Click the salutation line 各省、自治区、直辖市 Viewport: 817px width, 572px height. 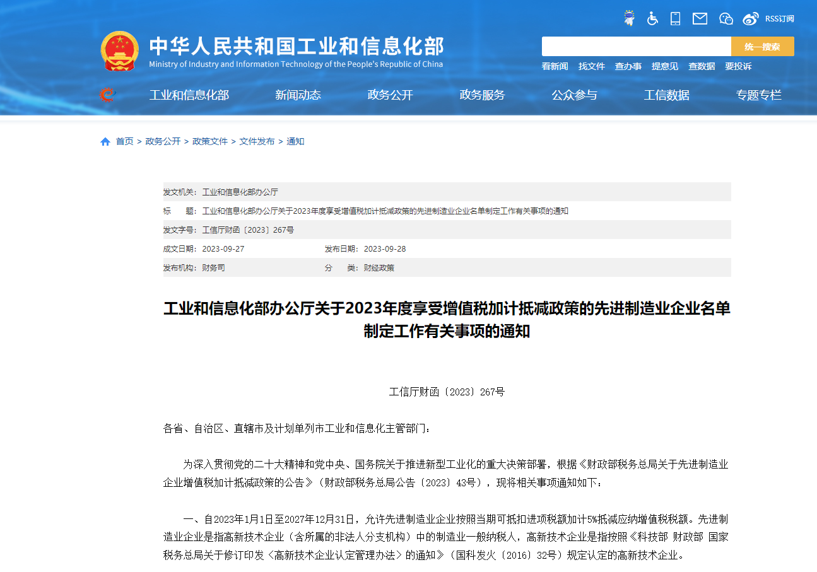[x=298, y=429]
